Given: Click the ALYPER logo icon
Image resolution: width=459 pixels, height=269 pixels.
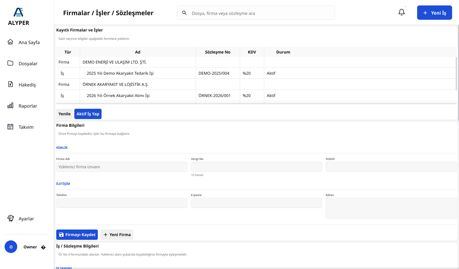Looking at the screenshot, I should tap(18, 12).
